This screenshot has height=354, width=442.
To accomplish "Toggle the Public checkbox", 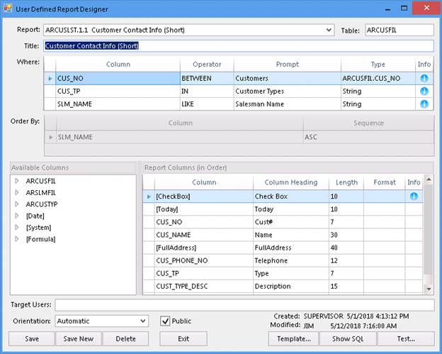I will [x=165, y=321].
